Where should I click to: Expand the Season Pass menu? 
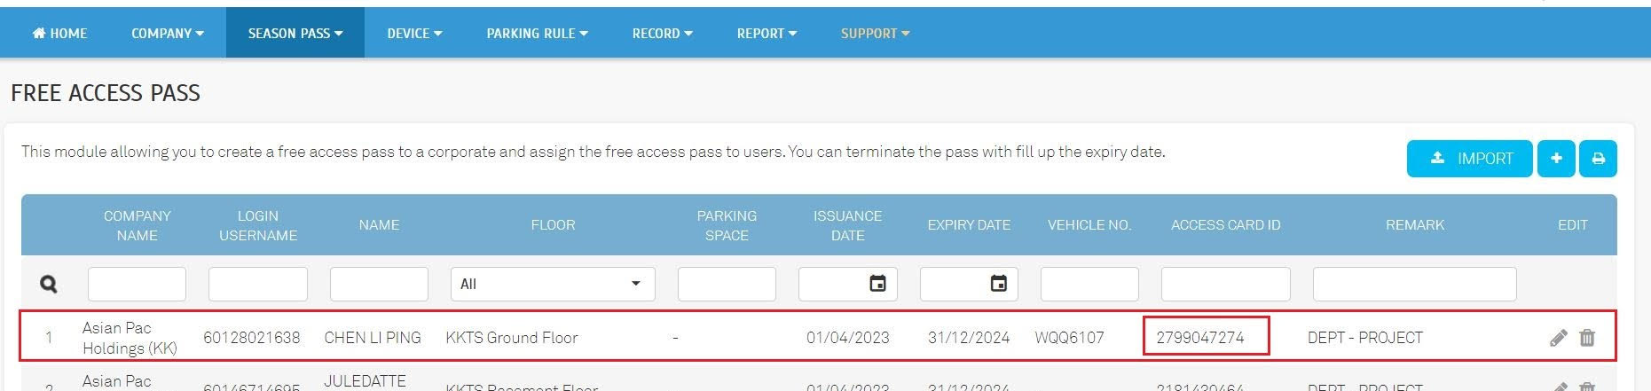pyautogui.click(x=295, y=34)
